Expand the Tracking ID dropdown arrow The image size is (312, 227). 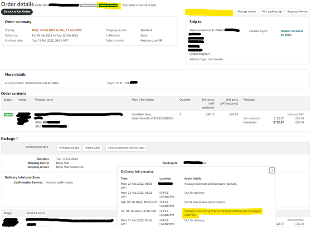point(208,163)
